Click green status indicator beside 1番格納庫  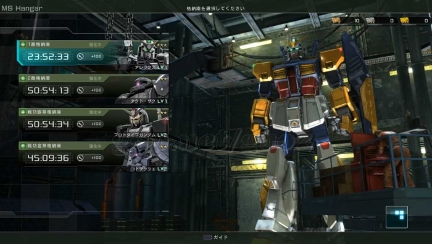point(23,44)
